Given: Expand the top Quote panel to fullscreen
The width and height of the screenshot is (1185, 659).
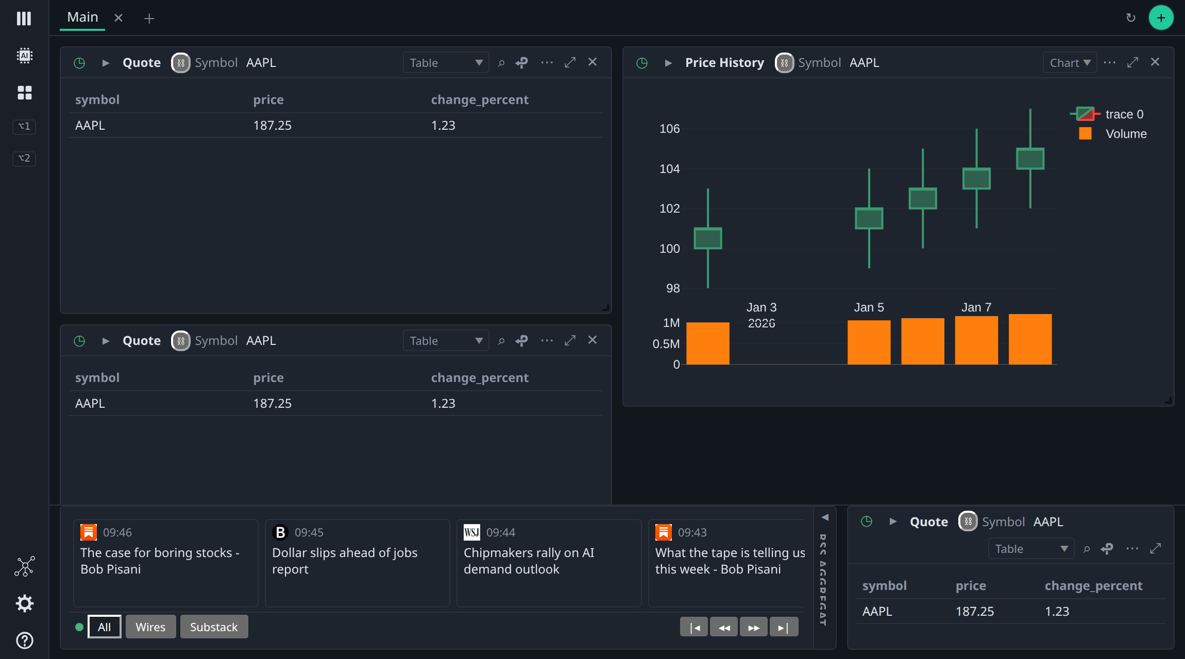Looking at the screenshot, I should [570, 63].
